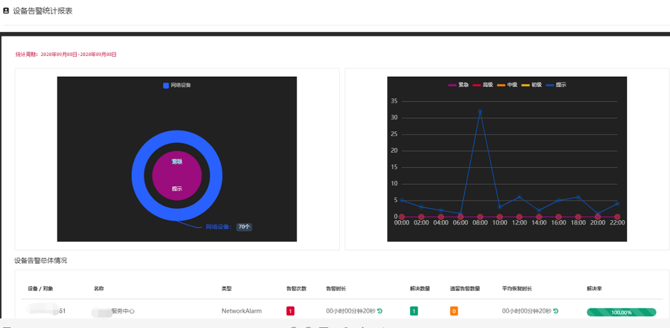This screenshot has height=328, width=670.
Task: Toggle the 初级 series legend
Action: pos(531,85)
